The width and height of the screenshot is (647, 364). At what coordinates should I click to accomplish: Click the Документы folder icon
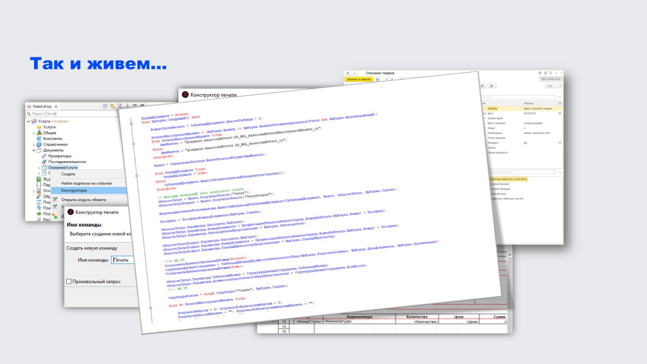39,150
